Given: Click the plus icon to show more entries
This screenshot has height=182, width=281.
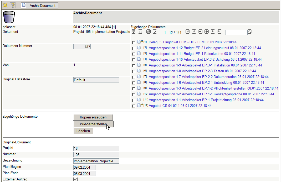Looking at the screenshot, I should [207, 32].
